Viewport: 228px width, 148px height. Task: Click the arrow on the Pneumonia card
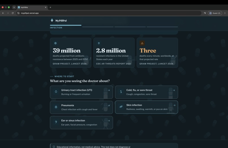109,105
